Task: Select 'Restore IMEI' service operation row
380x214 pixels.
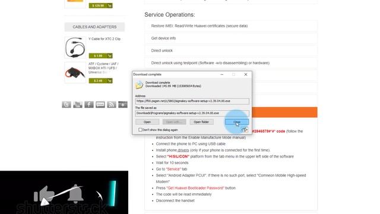Action: (231, 26)
